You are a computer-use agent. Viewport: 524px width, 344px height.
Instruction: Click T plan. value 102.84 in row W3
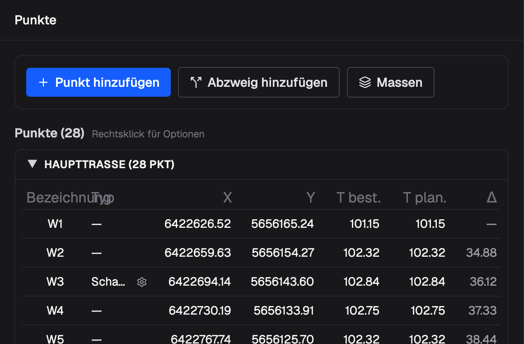pos(427,282)
